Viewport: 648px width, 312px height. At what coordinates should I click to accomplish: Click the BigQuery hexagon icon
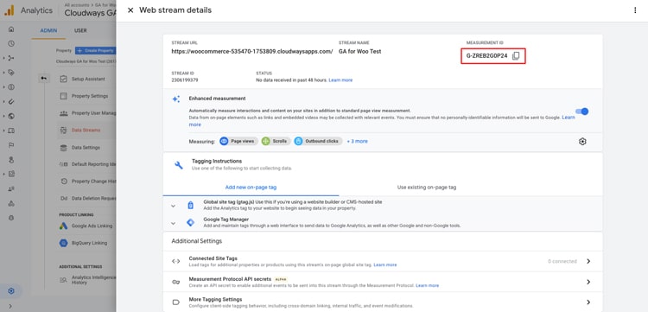[63, 243]
